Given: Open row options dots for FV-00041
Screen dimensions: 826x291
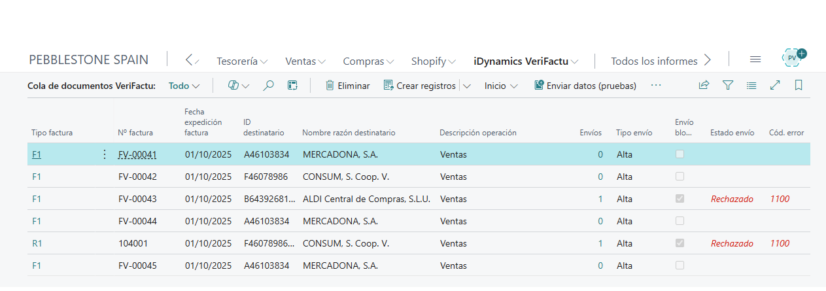Looking at the screenshot, I should [104, 155].
